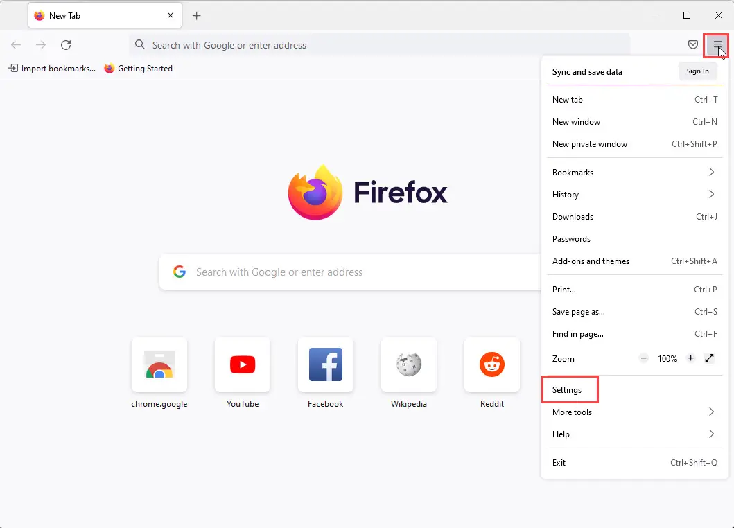Open a New private window
This screenshot has width=734, height=528.
[x=634, y=143]
